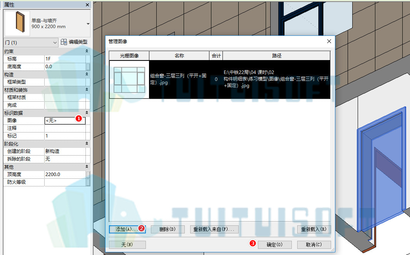The height and width of the screenshot is (255, 410).
Task: Collapse the 阶段化 section
Action: tap(87, 144)
